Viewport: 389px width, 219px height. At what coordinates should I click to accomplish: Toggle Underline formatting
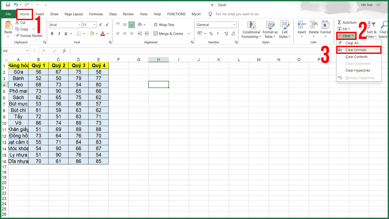[x=65, y=33]
